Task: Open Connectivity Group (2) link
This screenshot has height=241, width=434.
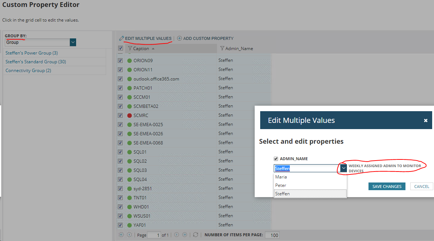Action: coord(28,71)
